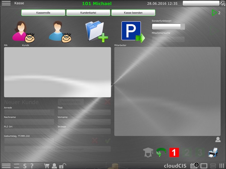Click the Strasse input field

click(84, 131)
